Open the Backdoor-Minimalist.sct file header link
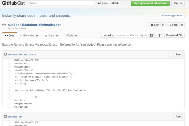This screenshot has width=189, height=126. pyautogui.click(x=22, y=54)
